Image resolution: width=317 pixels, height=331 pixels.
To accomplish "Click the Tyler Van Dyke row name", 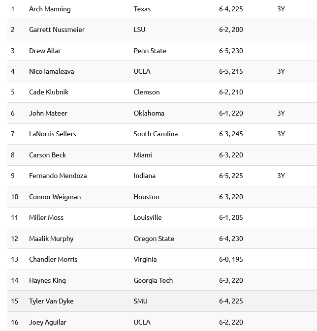I will click(51, 301).
